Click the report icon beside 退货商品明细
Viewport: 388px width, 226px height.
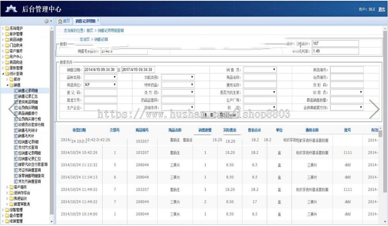16,102
